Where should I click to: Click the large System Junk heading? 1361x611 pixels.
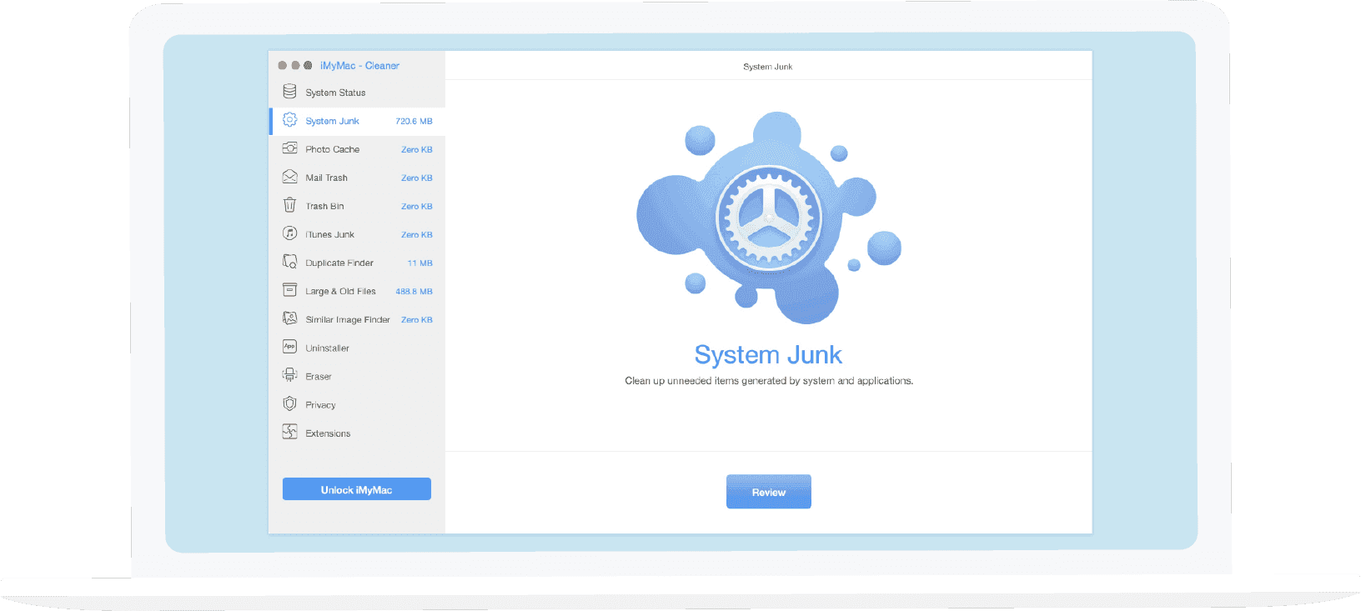click(x=768, y=355)
